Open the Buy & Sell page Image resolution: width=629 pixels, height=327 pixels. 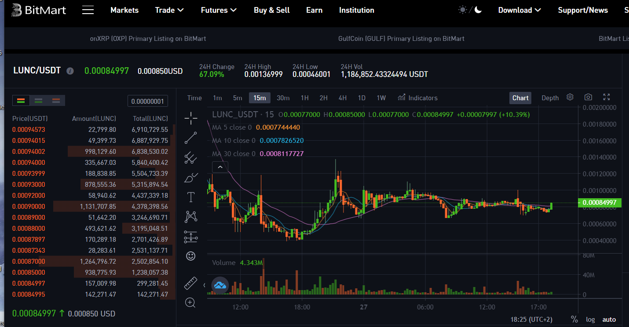271,10
